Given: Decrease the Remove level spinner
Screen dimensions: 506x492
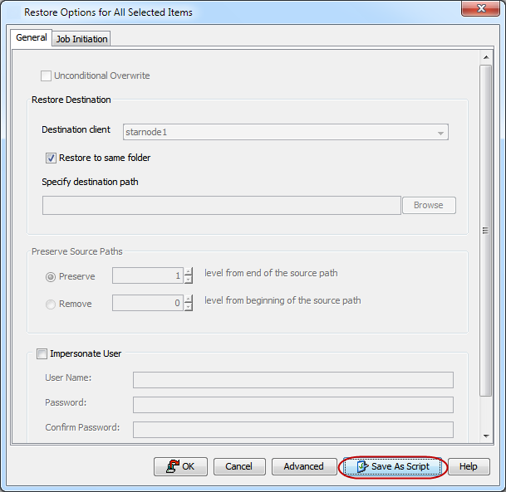Looking at the screenshot, I should (x=189, y=308).
